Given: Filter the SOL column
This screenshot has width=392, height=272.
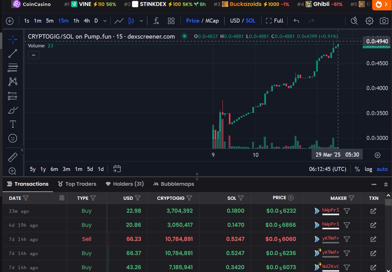Looking at the screenshot, I should [x=241, y=198].
